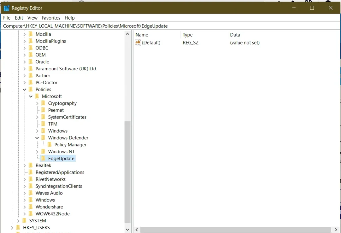
Task: Expand the Partner key
Action: coord(24,76)
